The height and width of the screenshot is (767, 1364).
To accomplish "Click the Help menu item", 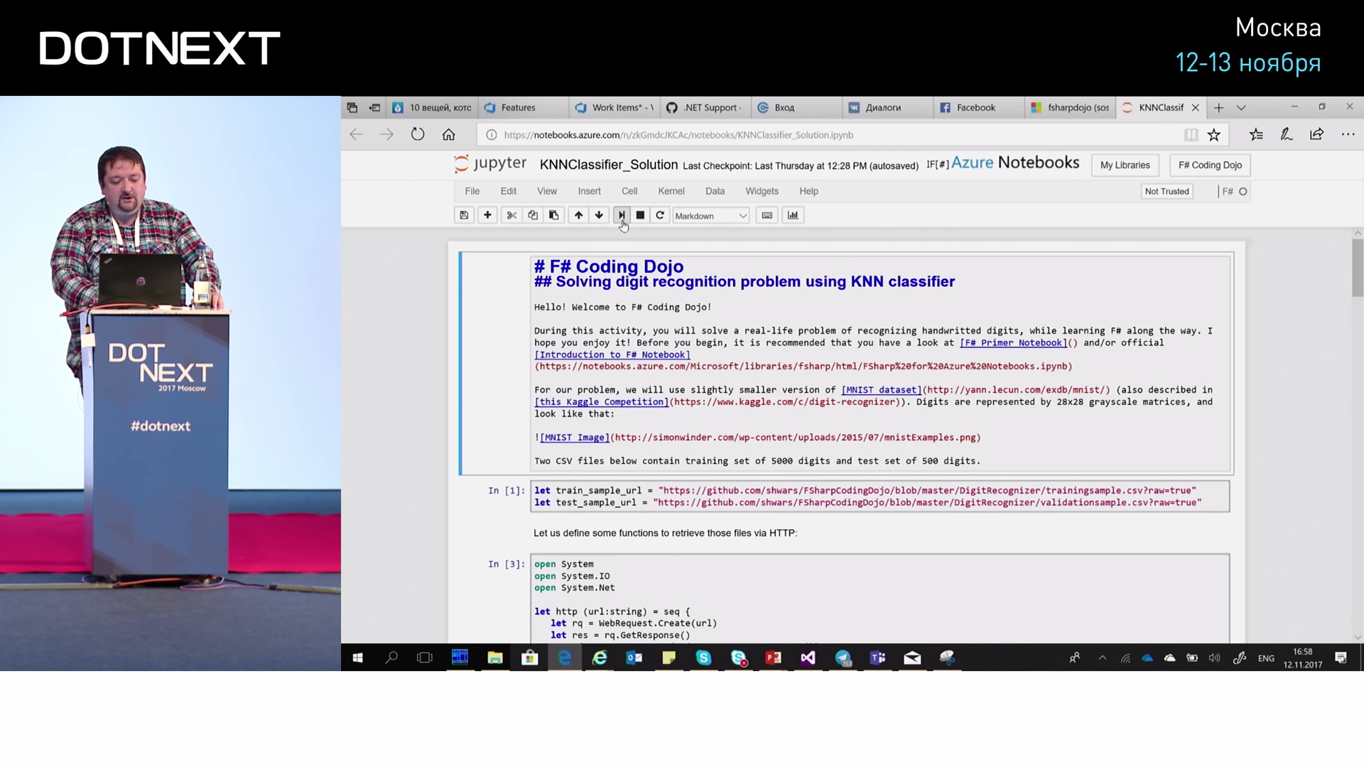I will coord(809,191).
